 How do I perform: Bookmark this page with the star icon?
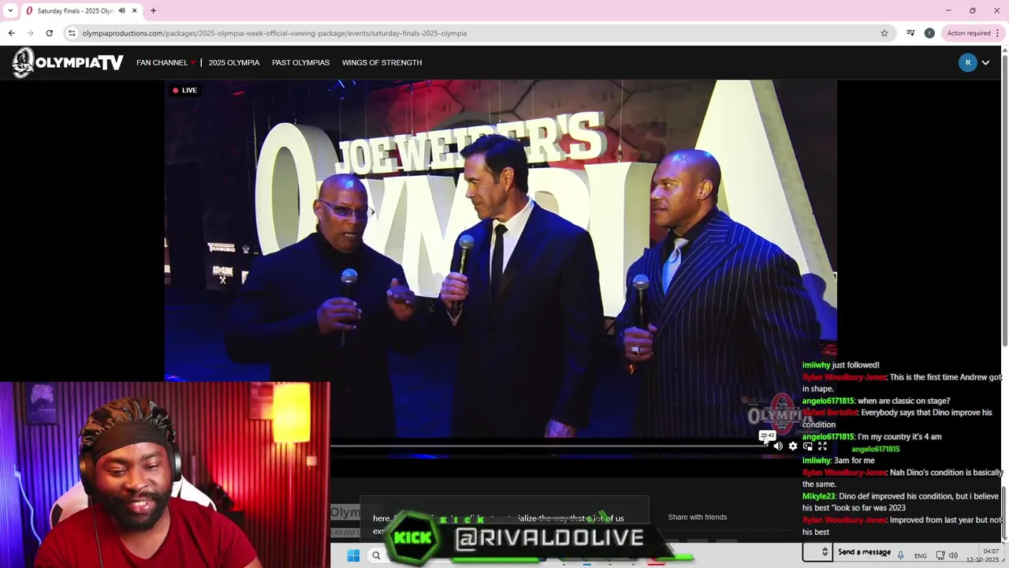click(884, 33)
